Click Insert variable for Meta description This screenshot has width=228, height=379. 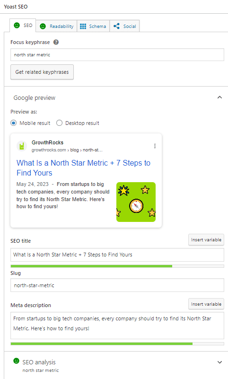click(206, 304)
